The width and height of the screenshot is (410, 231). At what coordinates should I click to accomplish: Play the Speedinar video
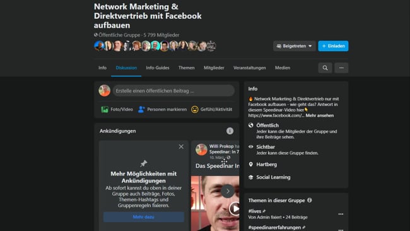point(235,208)
